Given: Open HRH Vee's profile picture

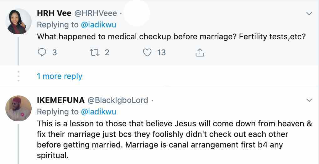Looking at the screenshot, I should click(19, 22).
